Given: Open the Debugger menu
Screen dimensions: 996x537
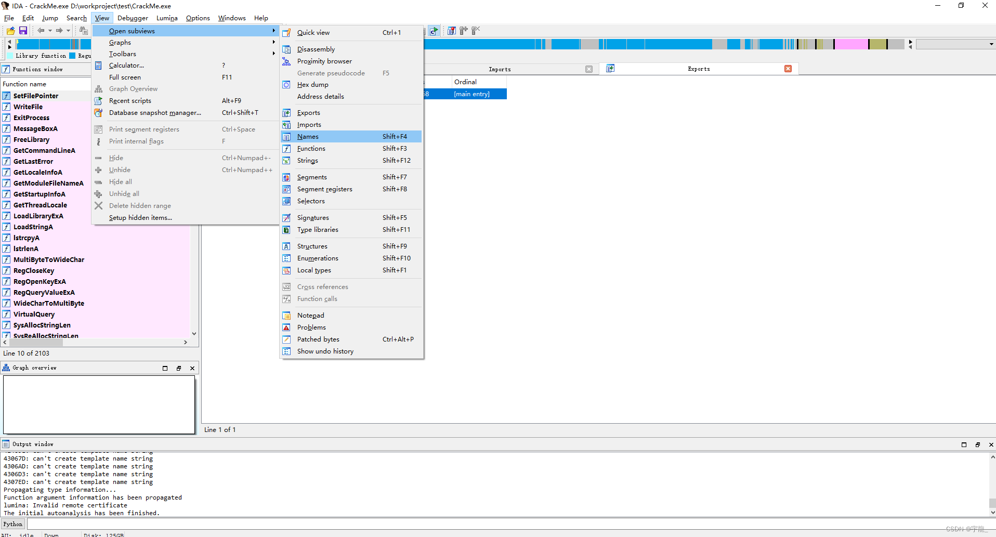Looking at the screenshot, I should click(x=133, y=18).
